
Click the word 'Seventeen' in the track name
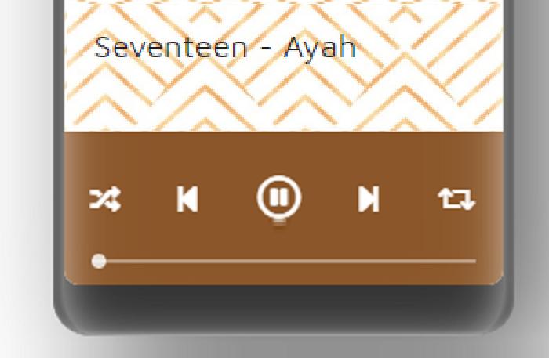pos(171,47)
